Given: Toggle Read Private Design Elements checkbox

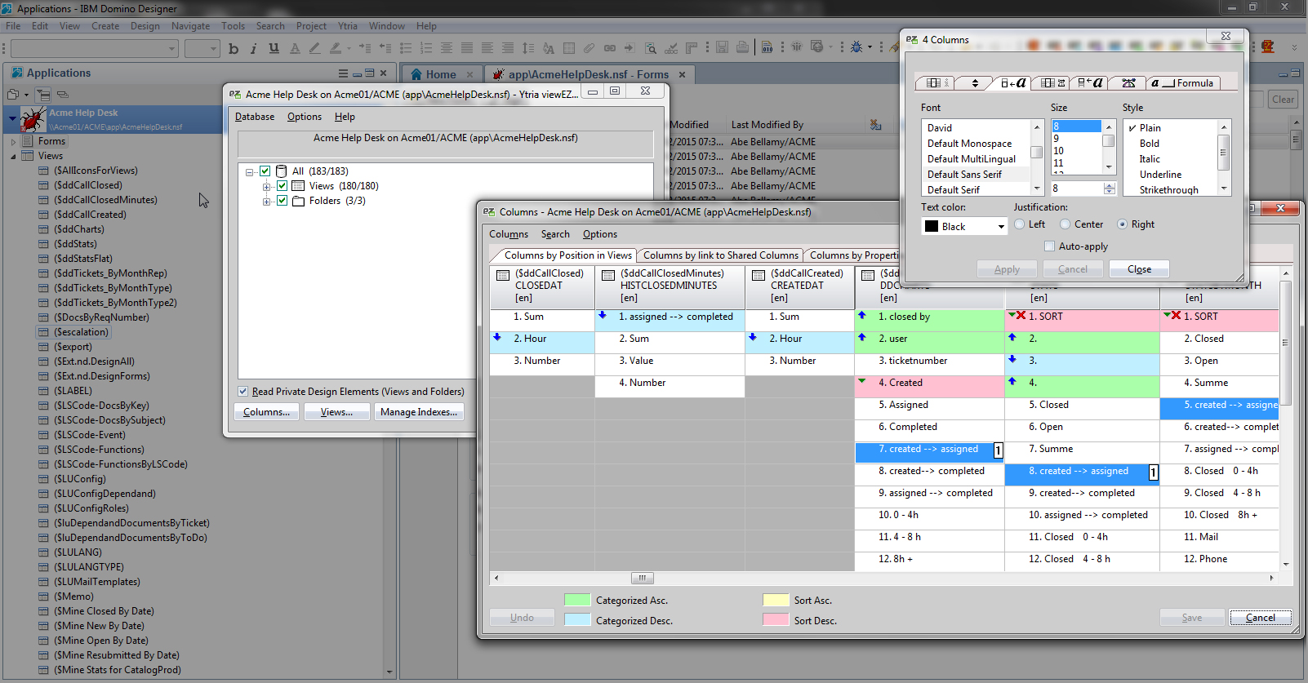Looking at the screenshot, I should [243, 392].
